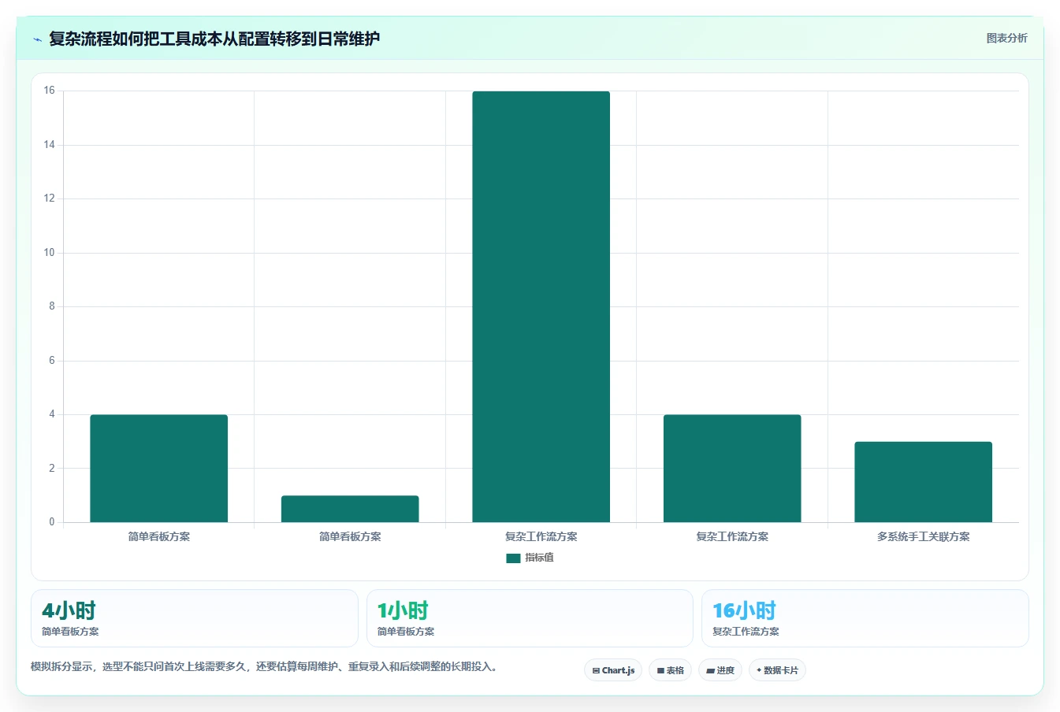Select the 简单看板方案 bar valued 4

click(158, 469)
